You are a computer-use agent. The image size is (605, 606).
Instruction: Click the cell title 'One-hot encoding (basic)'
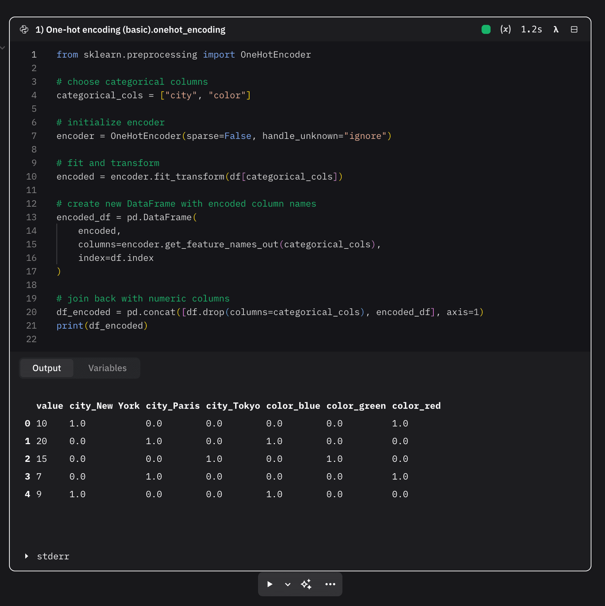(130, 30)
